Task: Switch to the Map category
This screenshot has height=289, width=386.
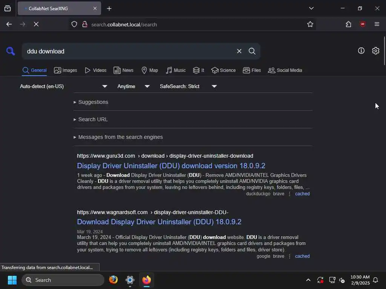Action: (x=150, y=70)
